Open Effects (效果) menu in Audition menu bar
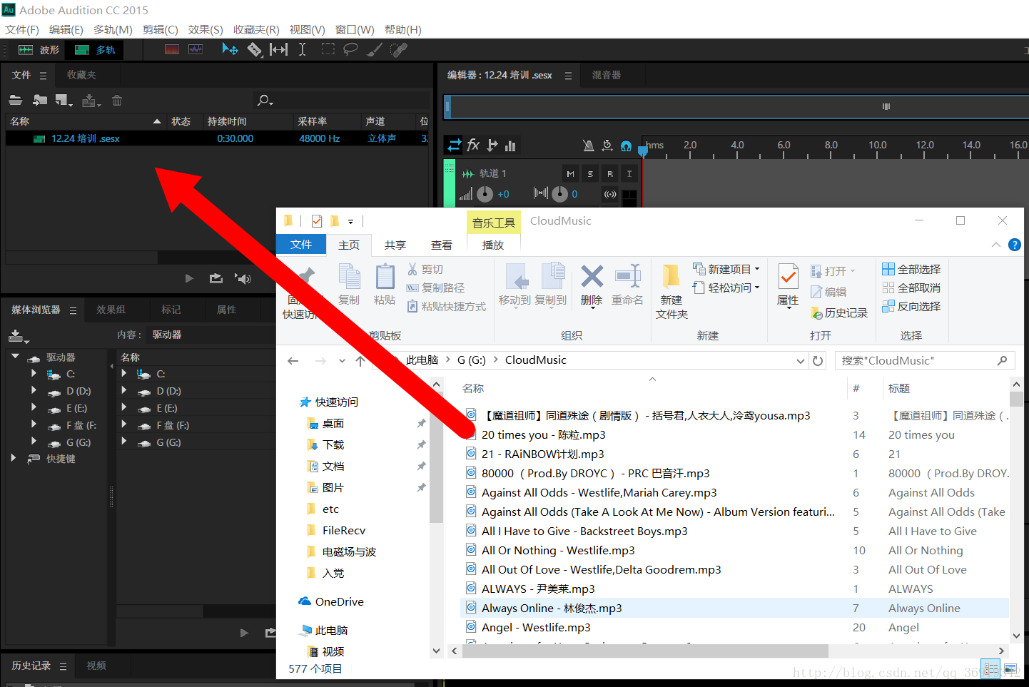 tap(206, 29)
